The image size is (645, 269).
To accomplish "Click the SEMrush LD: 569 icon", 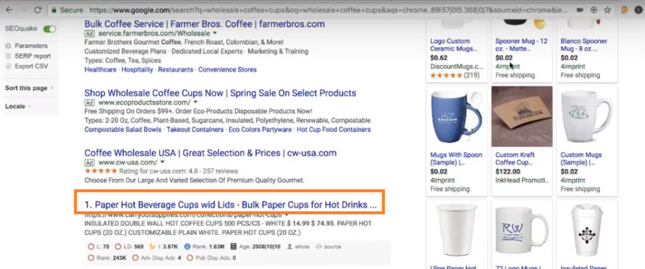I will (x=118, y=247).
